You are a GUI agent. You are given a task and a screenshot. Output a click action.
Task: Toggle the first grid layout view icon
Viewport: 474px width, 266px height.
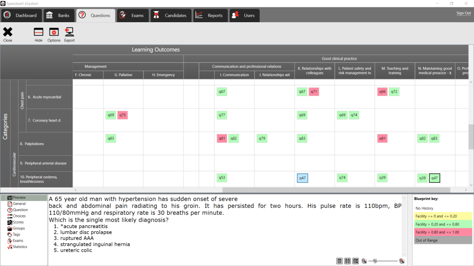click(340, 261)
